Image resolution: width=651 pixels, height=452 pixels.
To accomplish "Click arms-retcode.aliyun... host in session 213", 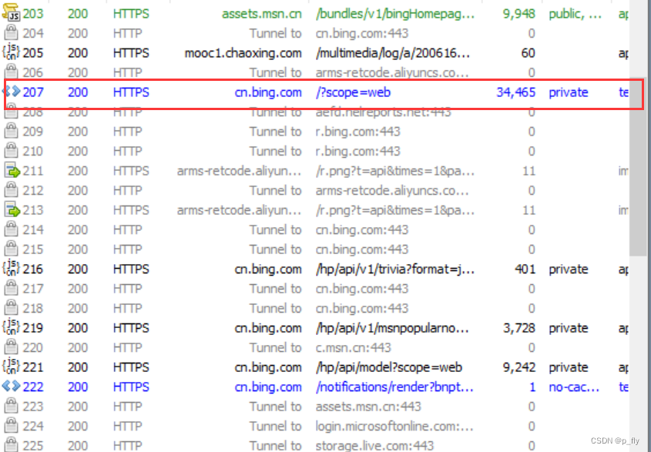I will (x=239, y=210).
